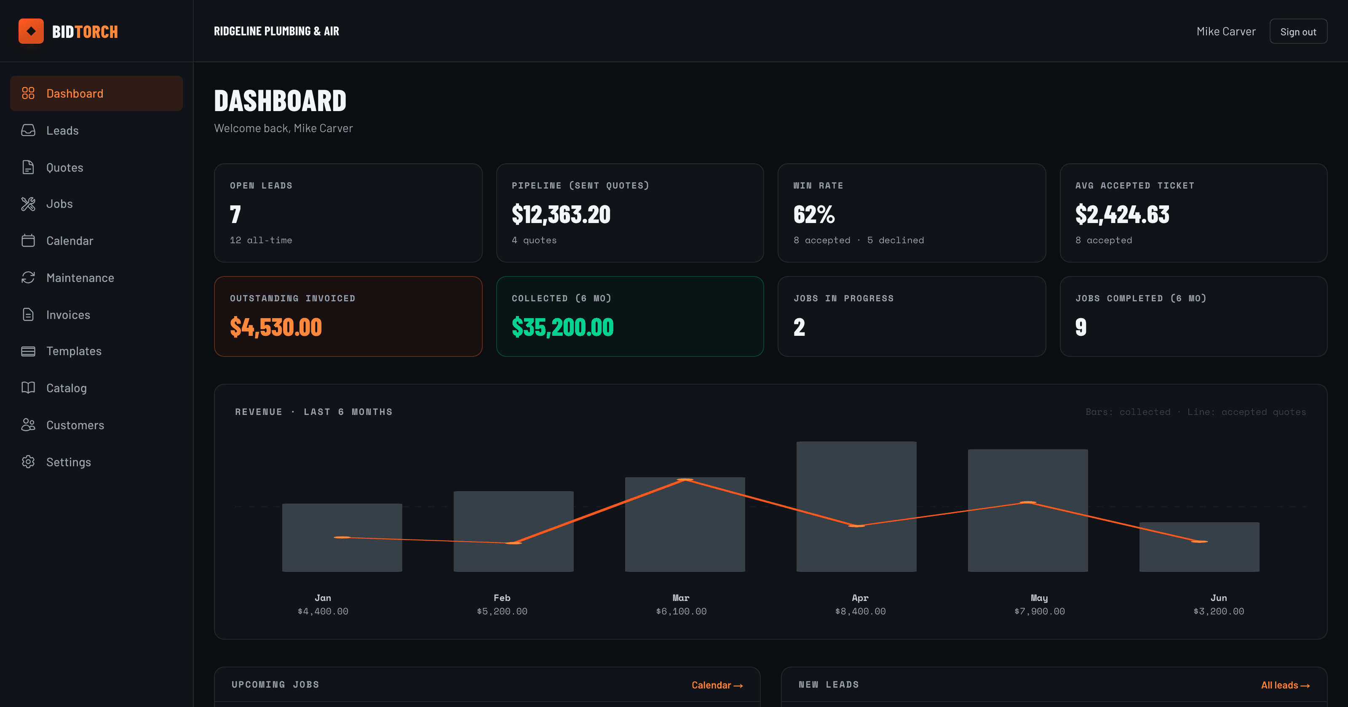Click the Sign out button

coord(1298,32)
